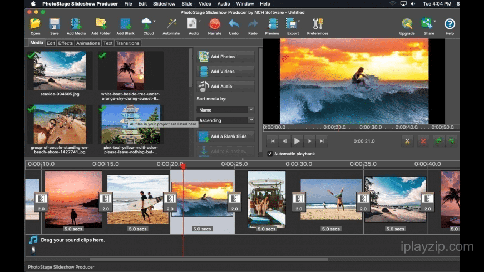Step back one frame in preview
The height and width of the screenshot is (272, 484).
tap(285, 141)
